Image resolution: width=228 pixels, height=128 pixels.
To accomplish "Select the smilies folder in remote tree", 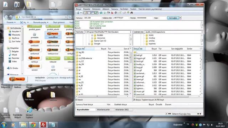I will pos(152,41).
